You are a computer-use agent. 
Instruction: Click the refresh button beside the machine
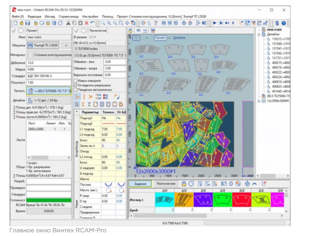coord(66,45)
